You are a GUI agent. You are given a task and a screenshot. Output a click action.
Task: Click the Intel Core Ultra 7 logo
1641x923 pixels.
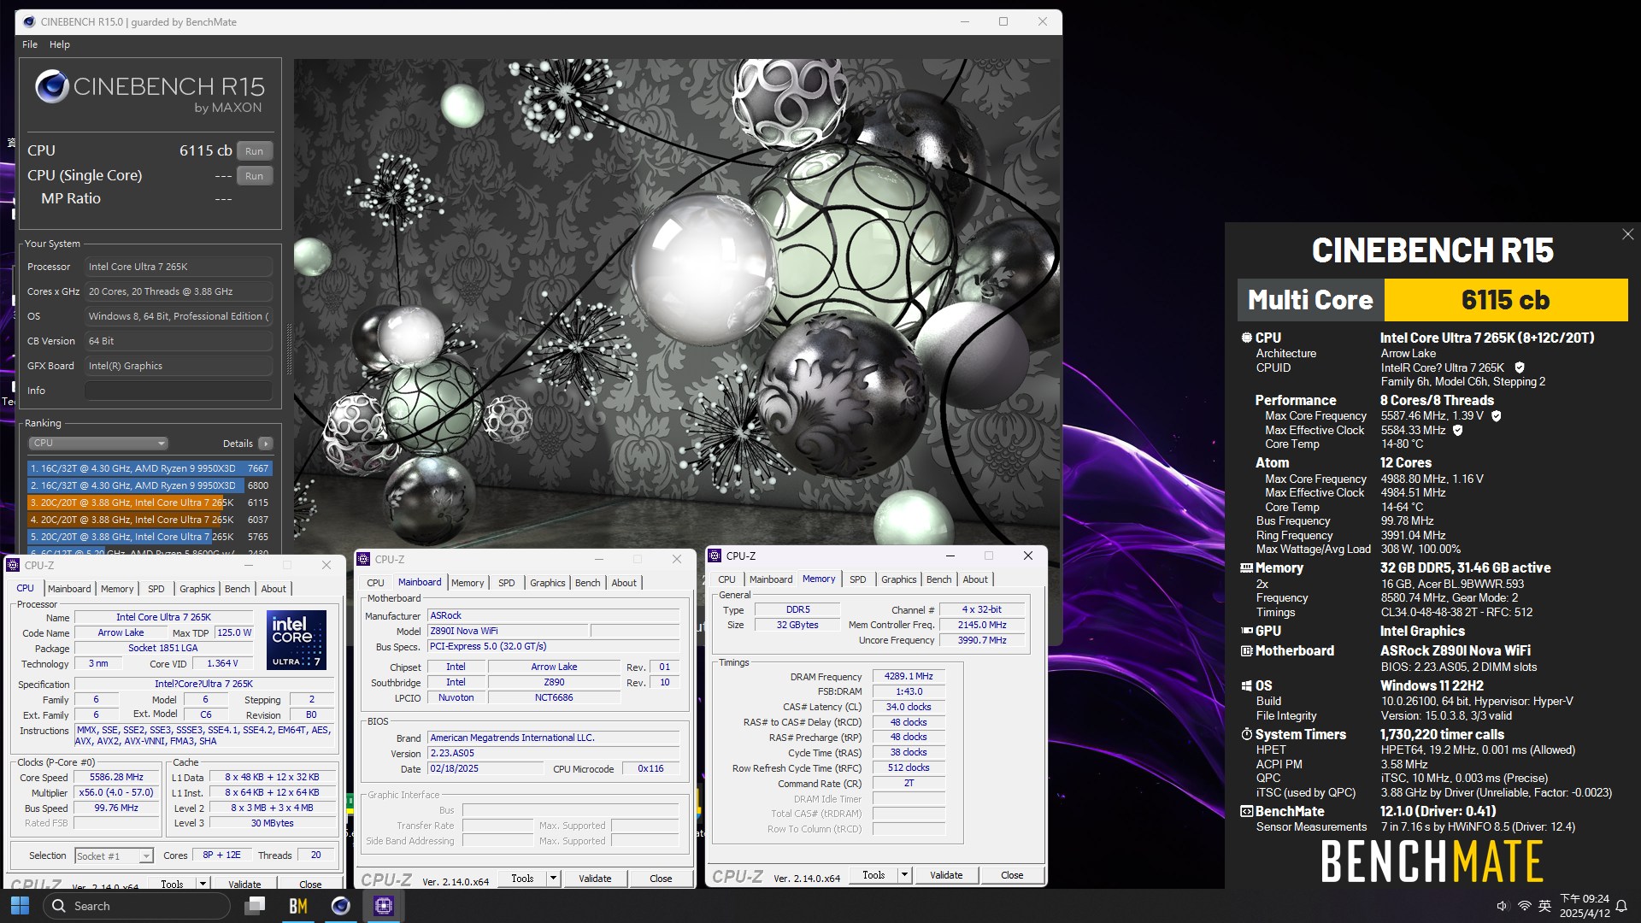[x=297, y=639]
